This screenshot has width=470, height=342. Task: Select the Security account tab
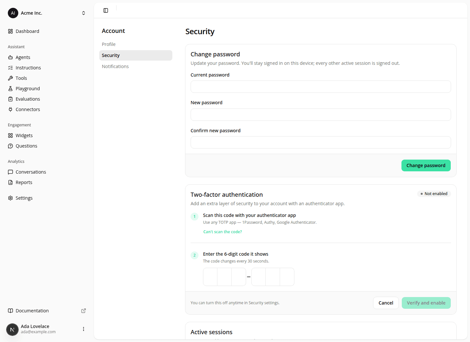(136, 55)
